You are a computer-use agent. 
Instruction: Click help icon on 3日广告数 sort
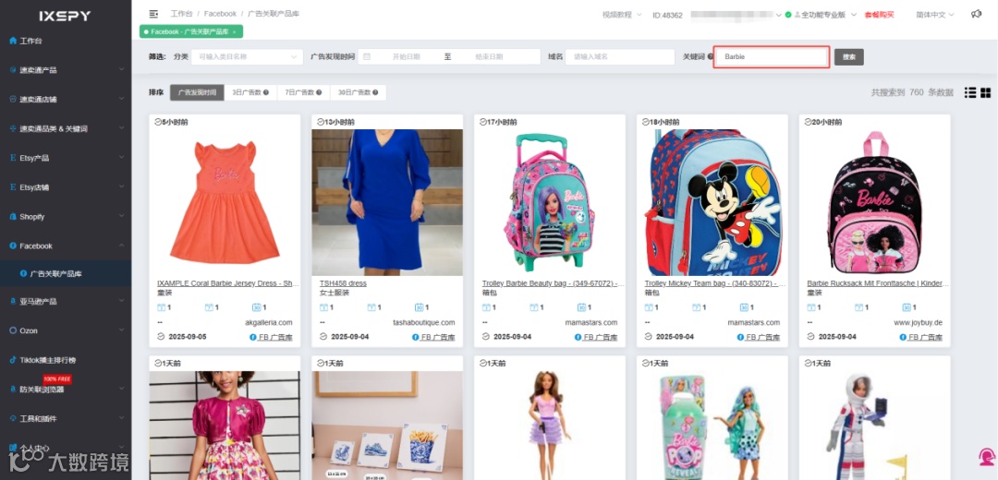click(265, 93)
